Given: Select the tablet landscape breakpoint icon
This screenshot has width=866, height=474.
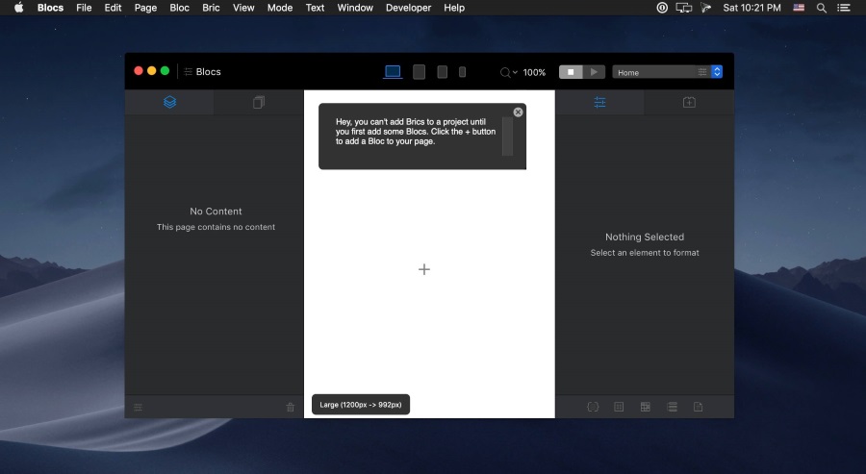Looking at the screenshot, I should tap(420, 72).
